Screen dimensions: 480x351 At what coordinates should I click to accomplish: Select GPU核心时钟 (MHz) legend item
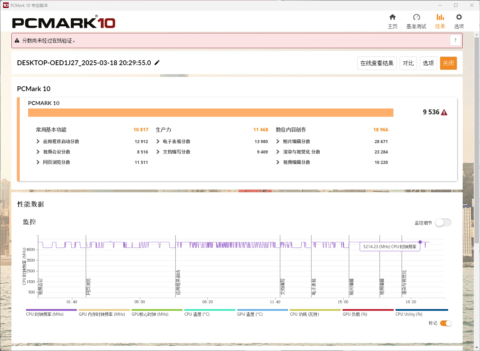point(157,313)
